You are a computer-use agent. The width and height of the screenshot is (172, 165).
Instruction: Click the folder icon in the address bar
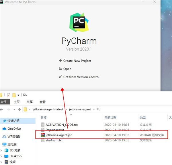point(25,109)
